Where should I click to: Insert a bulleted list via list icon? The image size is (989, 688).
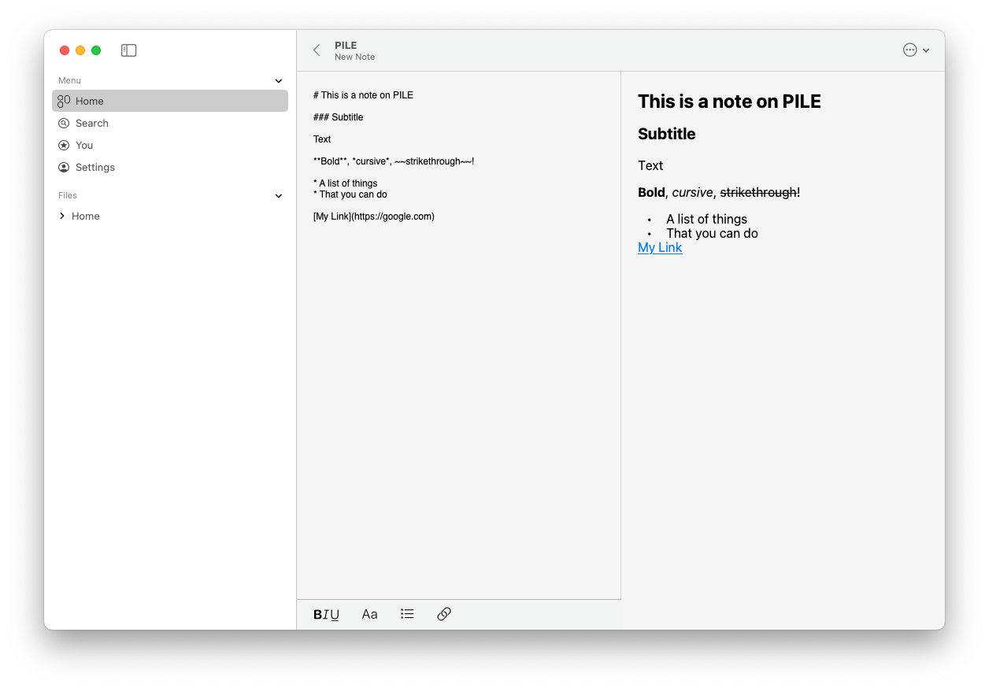pyautogui.click(x=407, y=614)
